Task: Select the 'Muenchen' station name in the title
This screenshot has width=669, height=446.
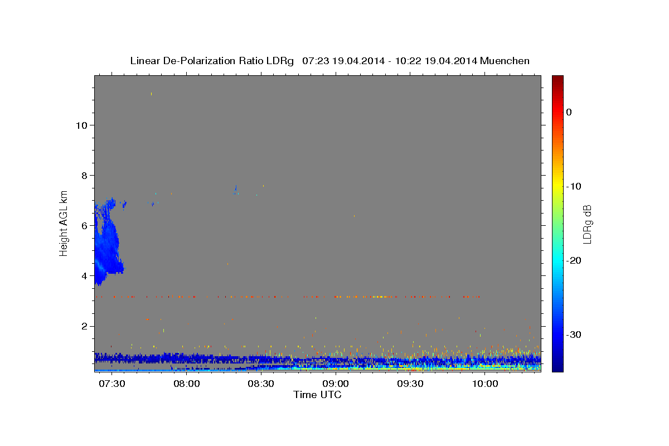Action: click(x=505, y=61)
